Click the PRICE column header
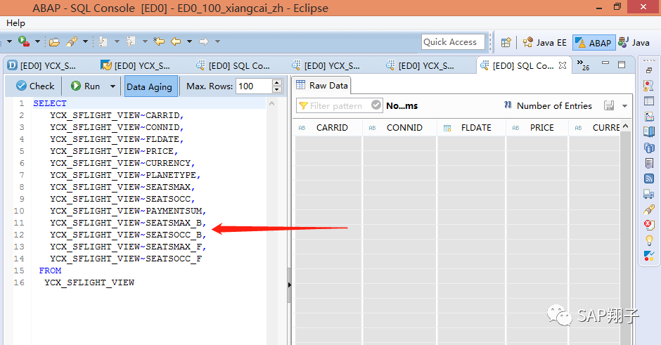The image size is (661, 345). pyautogui.click(x=537, y=128)
